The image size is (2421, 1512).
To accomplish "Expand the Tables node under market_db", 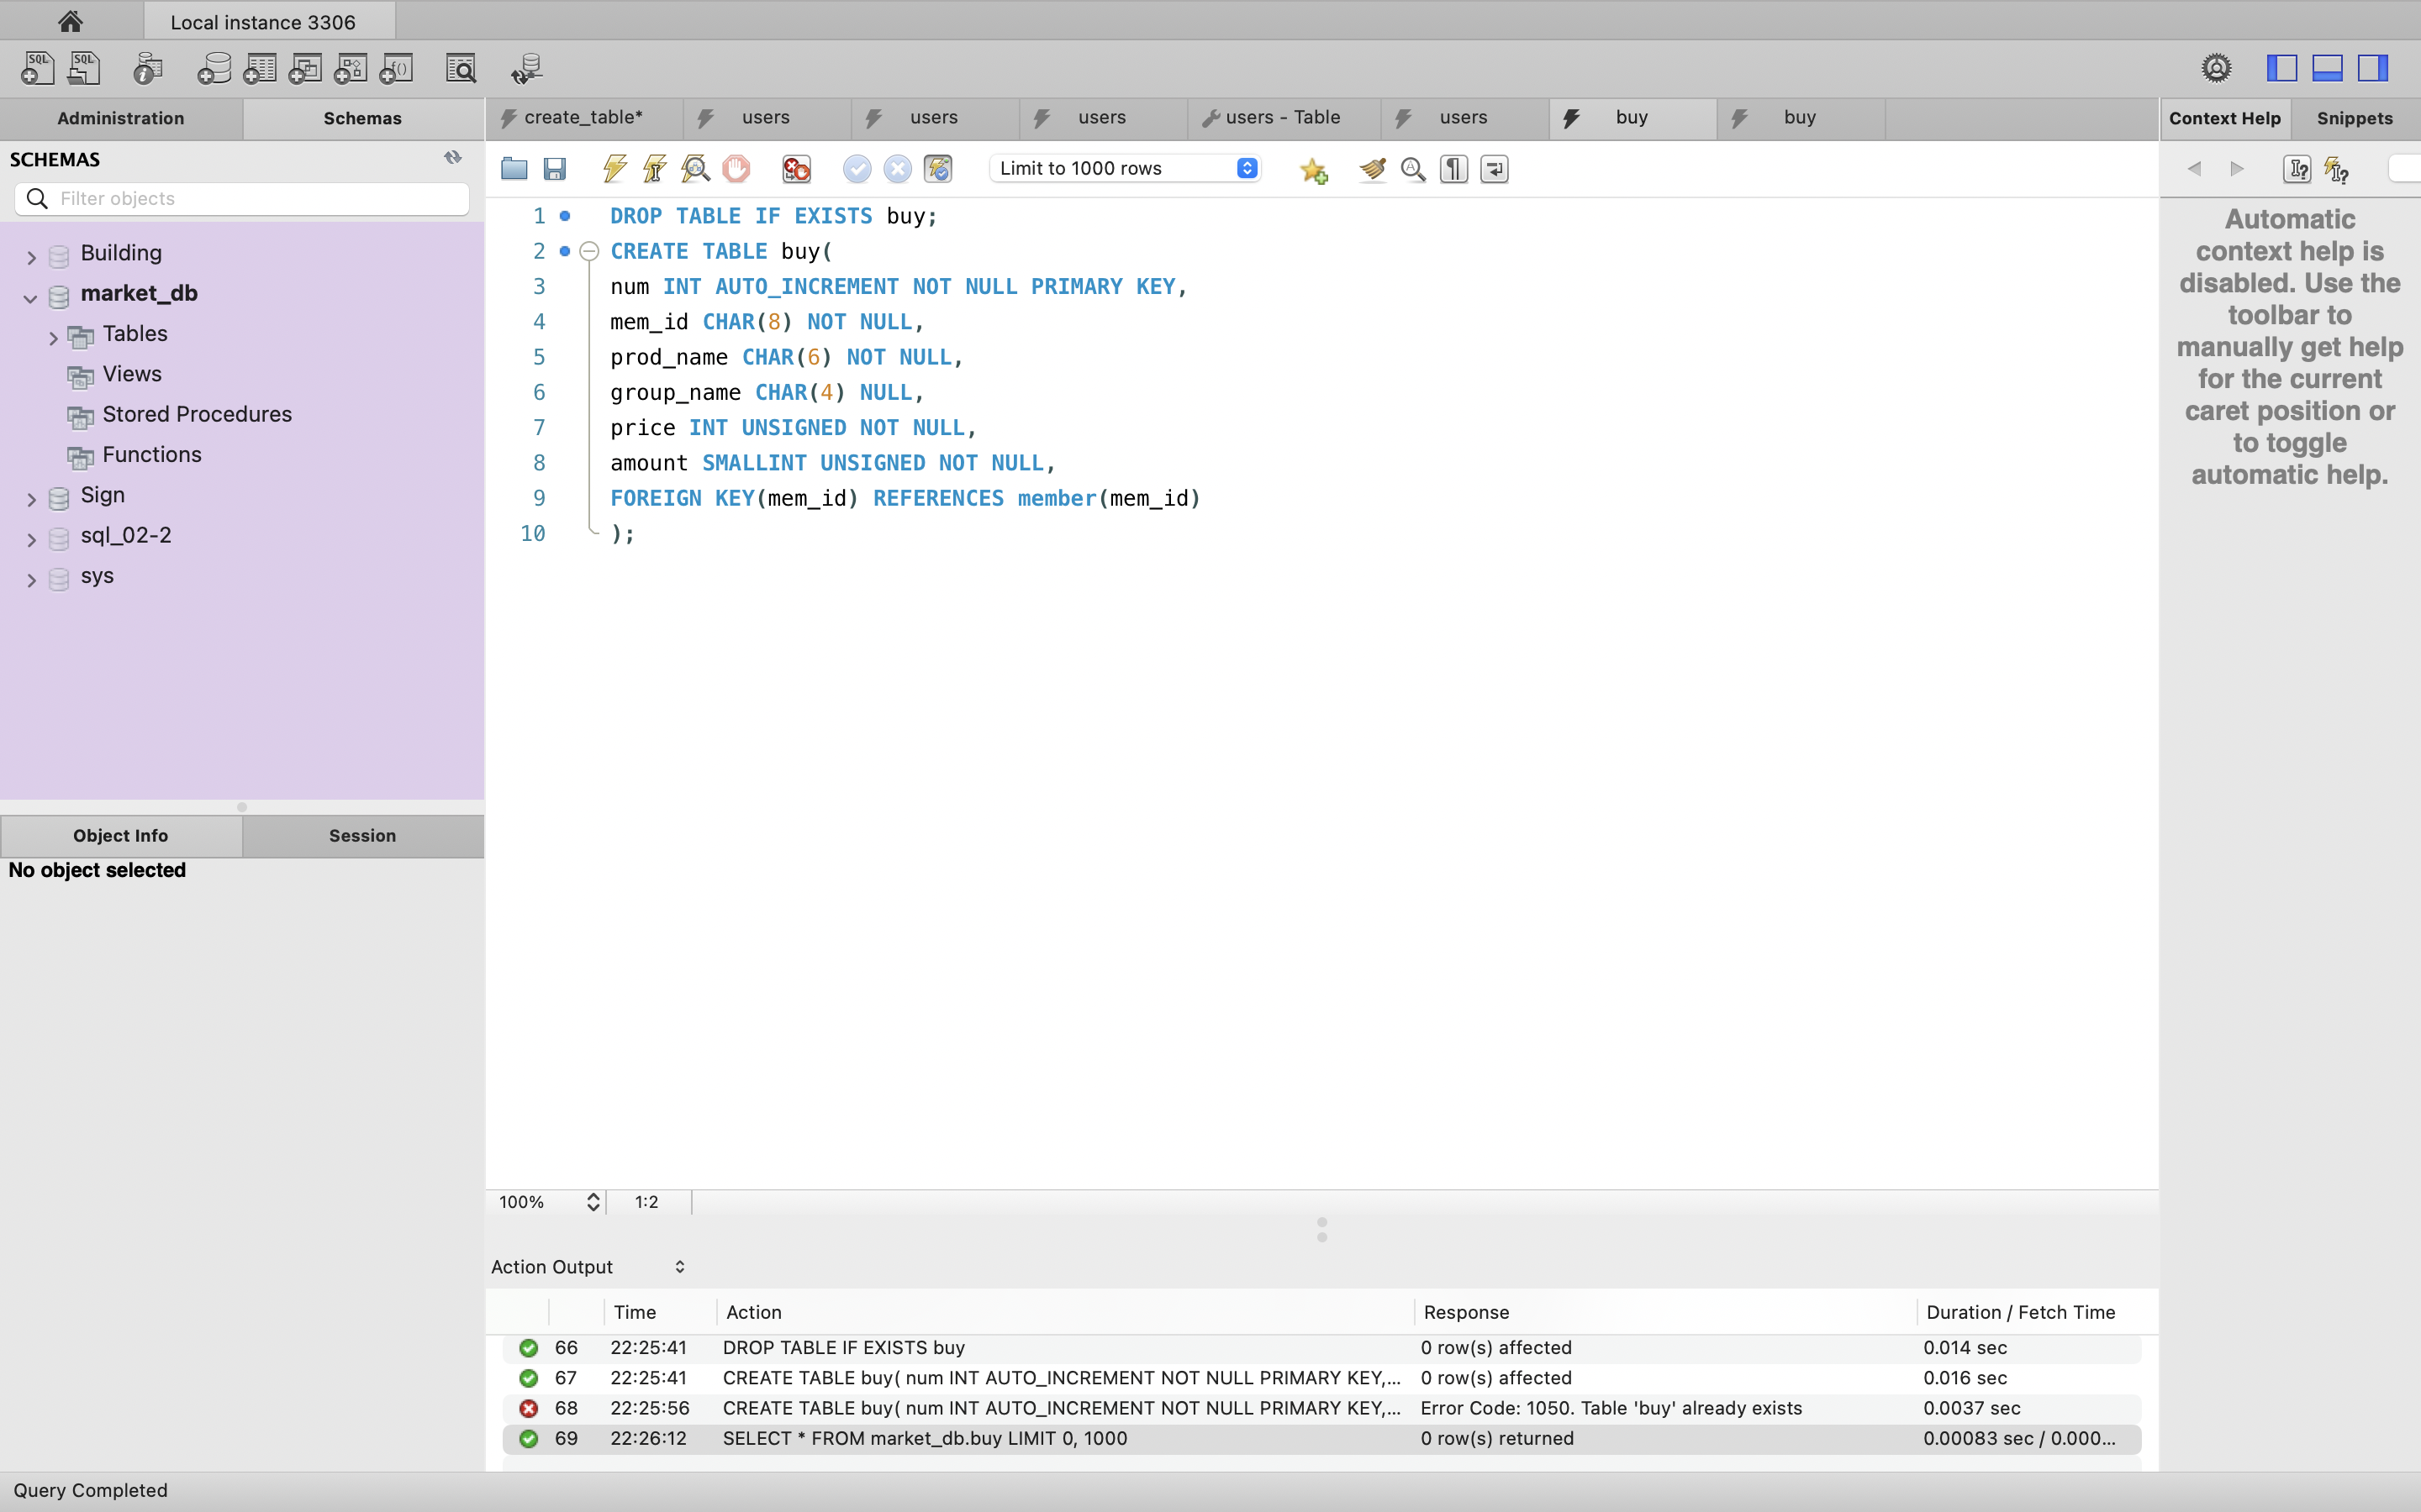I will point(54,338).
